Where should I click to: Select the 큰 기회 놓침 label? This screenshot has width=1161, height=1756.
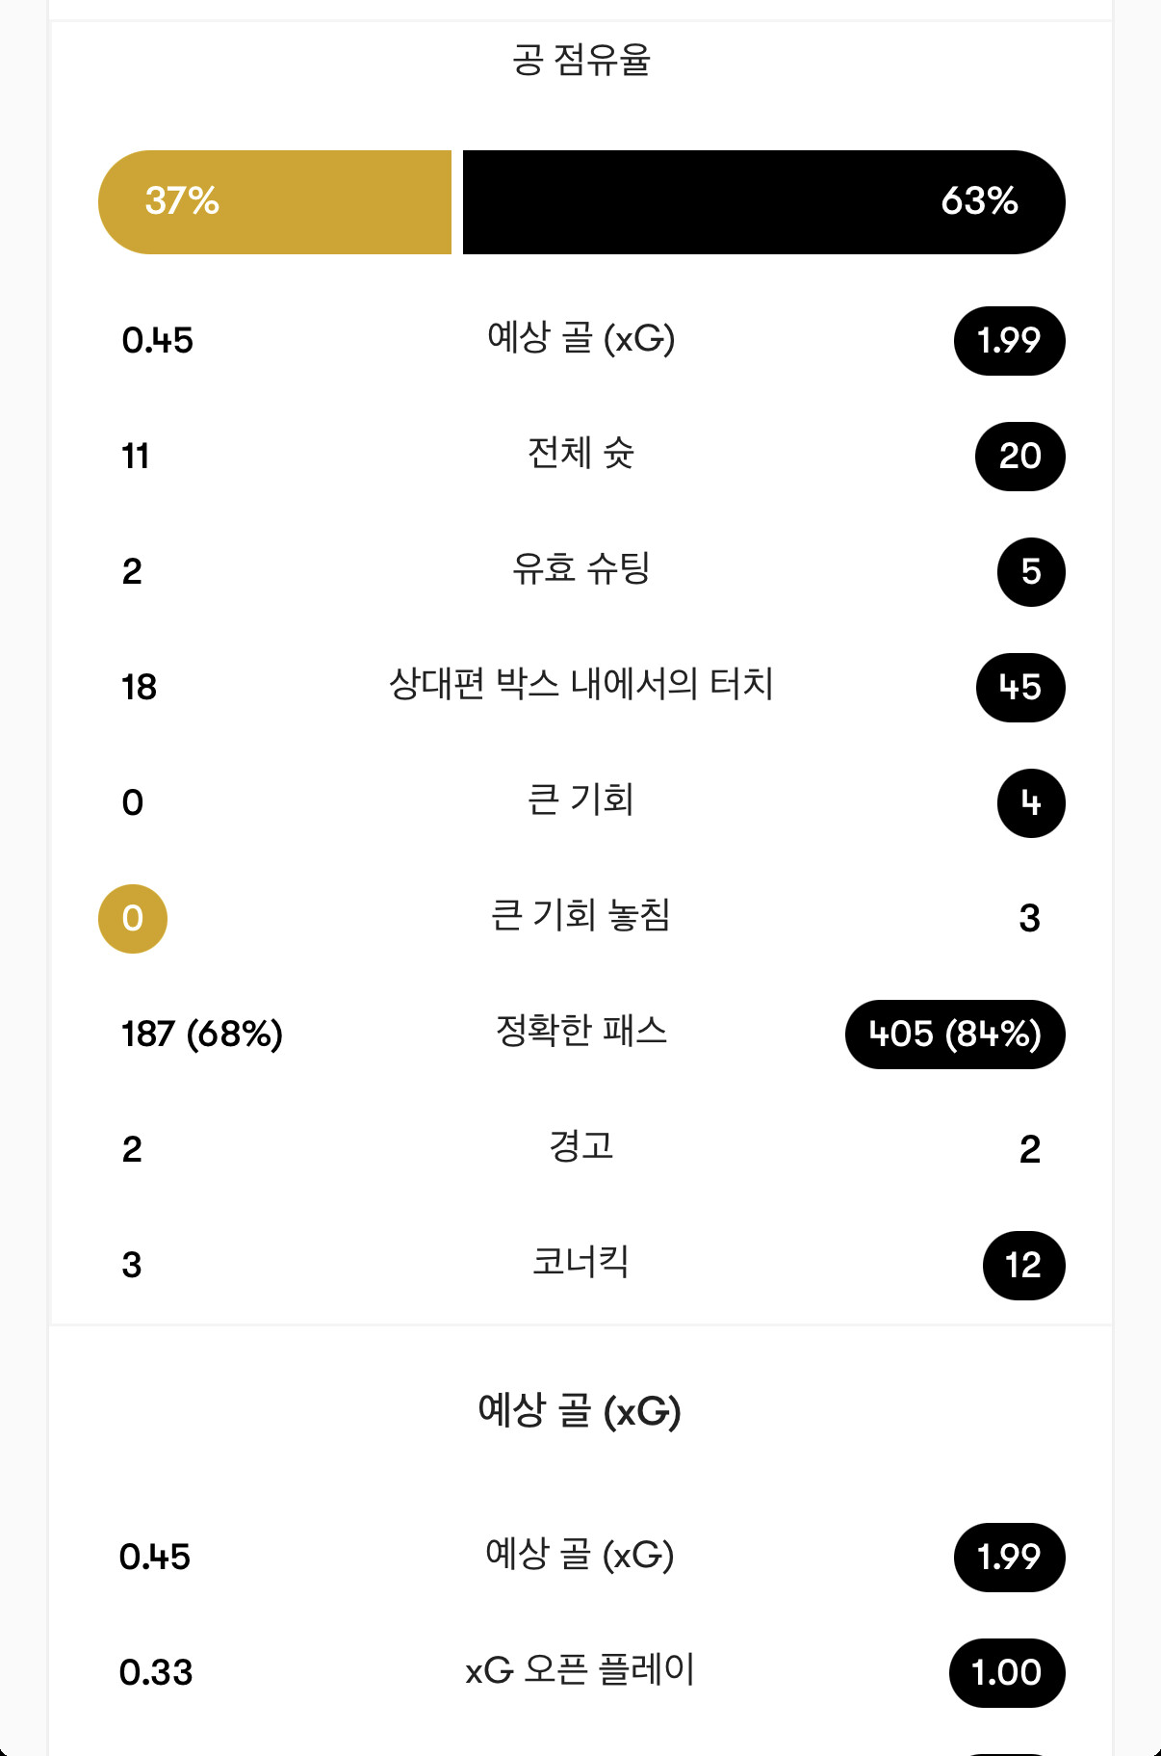tap(580, 915)
